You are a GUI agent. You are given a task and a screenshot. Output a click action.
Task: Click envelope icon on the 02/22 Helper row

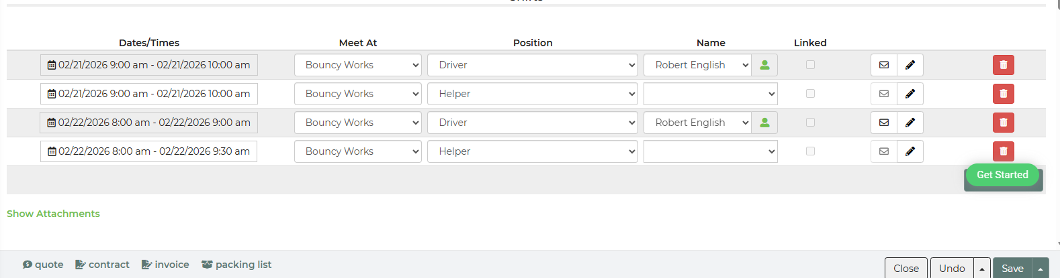pyautogui.click(x=884, y=151)
